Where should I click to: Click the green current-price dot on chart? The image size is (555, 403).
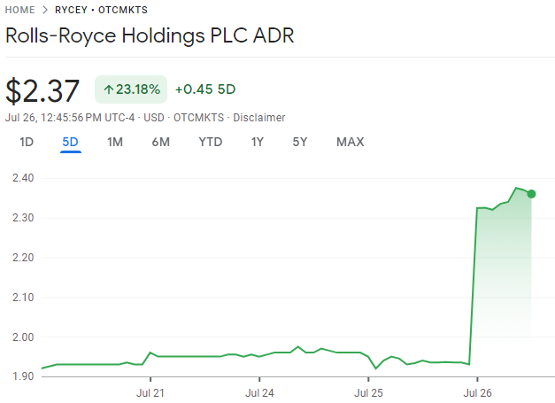click(x=531, y=194)
